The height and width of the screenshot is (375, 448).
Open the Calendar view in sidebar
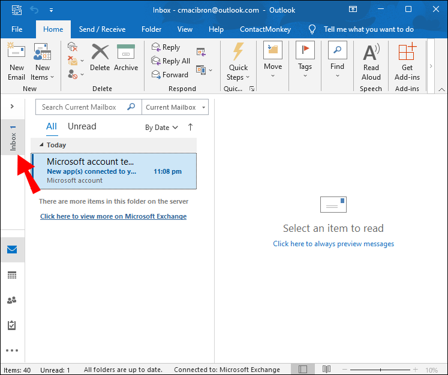pos(12,275)
